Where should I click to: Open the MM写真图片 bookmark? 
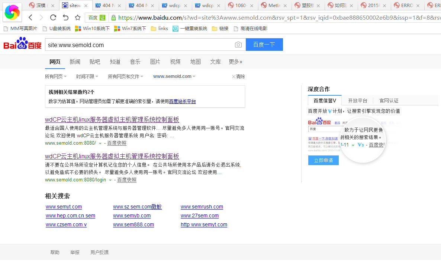[x=20, y=29]
